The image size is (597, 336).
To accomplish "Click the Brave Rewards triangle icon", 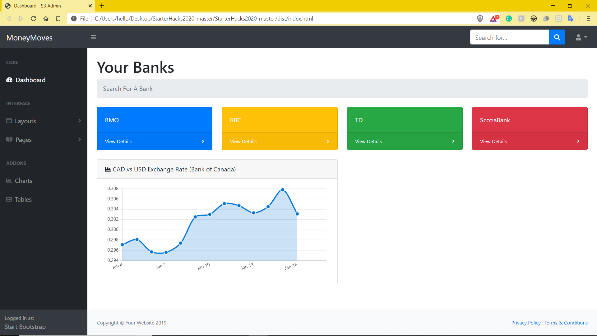I will coord(494,19).
